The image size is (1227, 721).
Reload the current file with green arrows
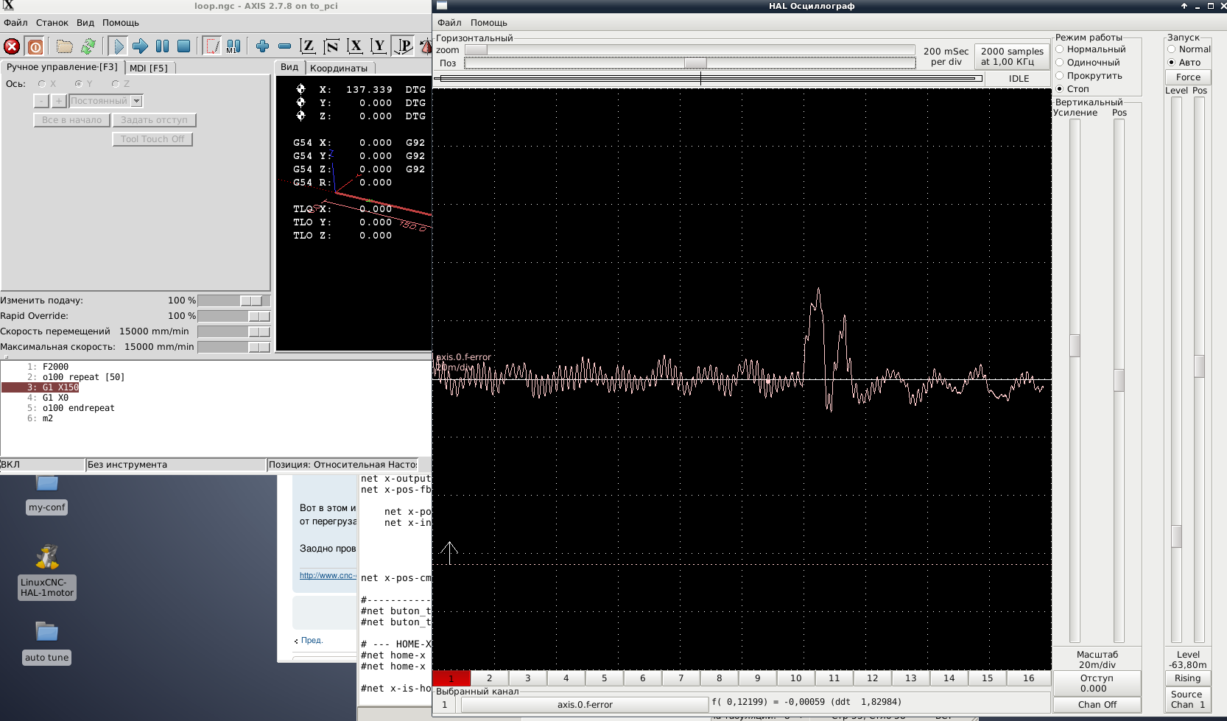[x=88, y=46]
